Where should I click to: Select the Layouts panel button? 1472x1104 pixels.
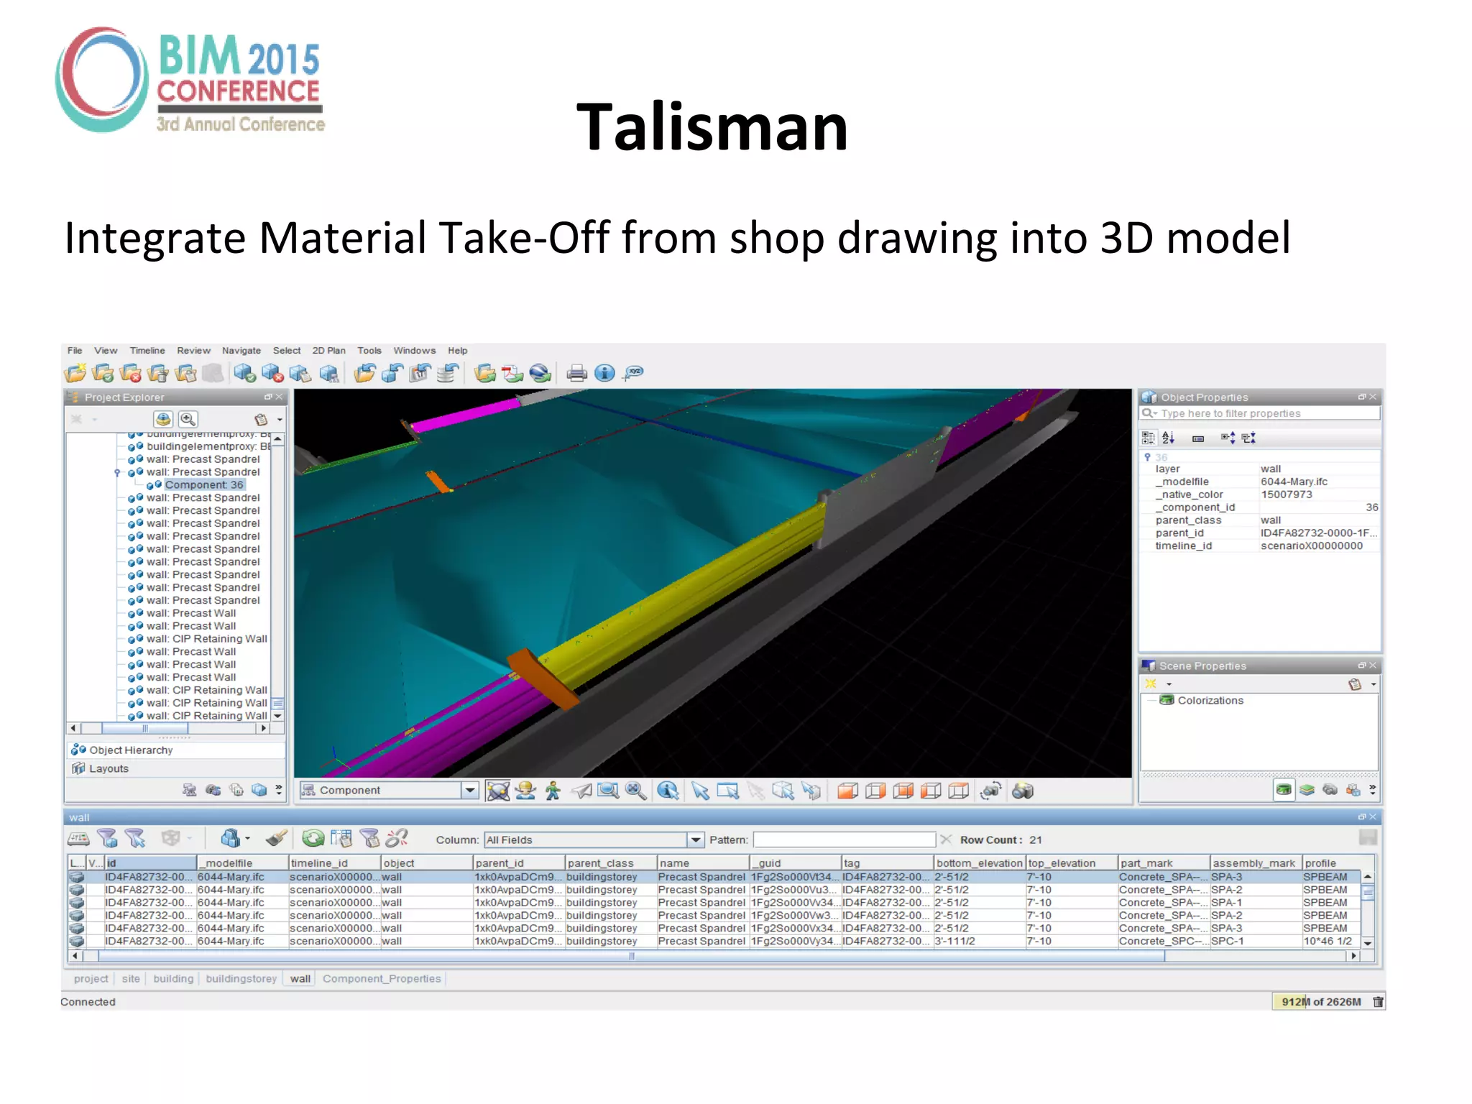175,769
